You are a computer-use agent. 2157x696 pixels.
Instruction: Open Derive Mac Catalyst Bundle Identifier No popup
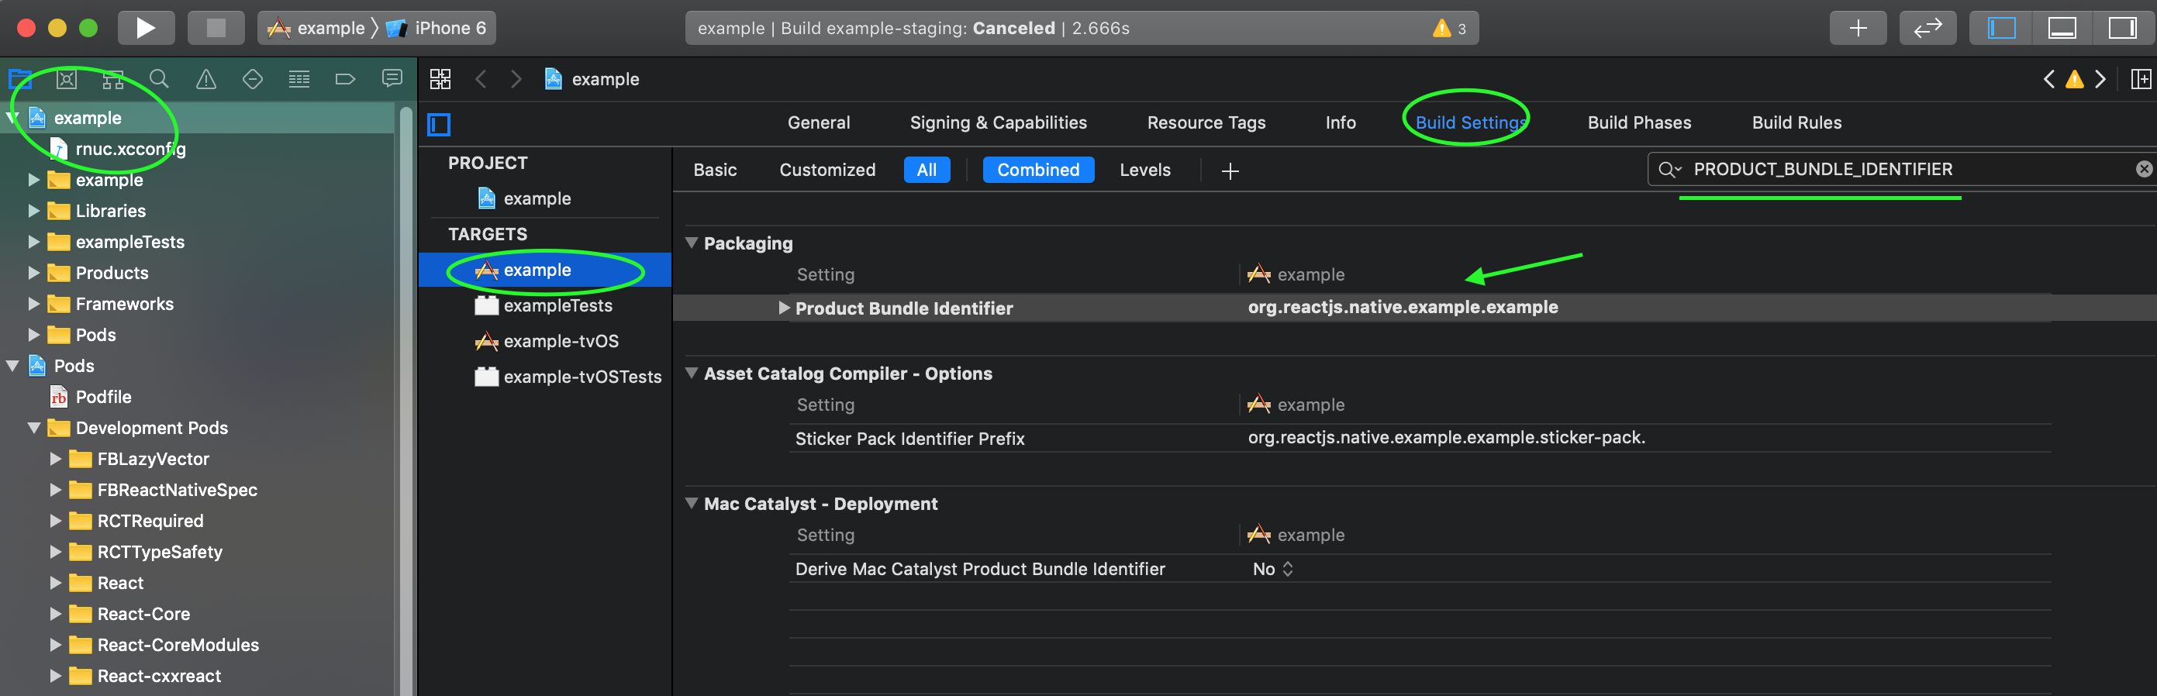click(1273, 569)
